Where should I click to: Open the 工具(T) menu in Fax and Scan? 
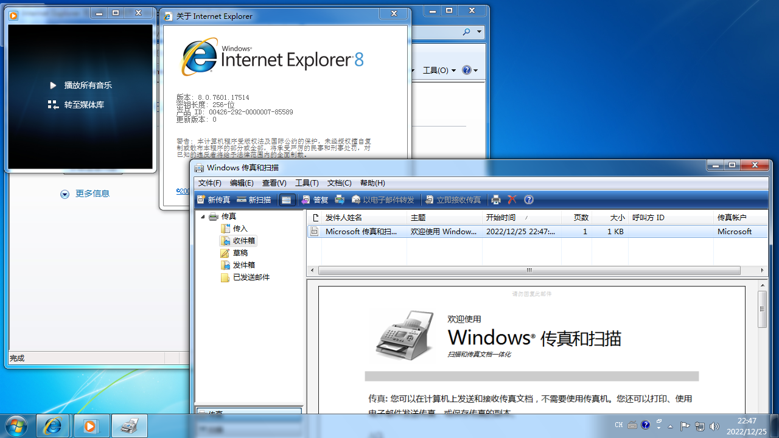tap(307, 183)
